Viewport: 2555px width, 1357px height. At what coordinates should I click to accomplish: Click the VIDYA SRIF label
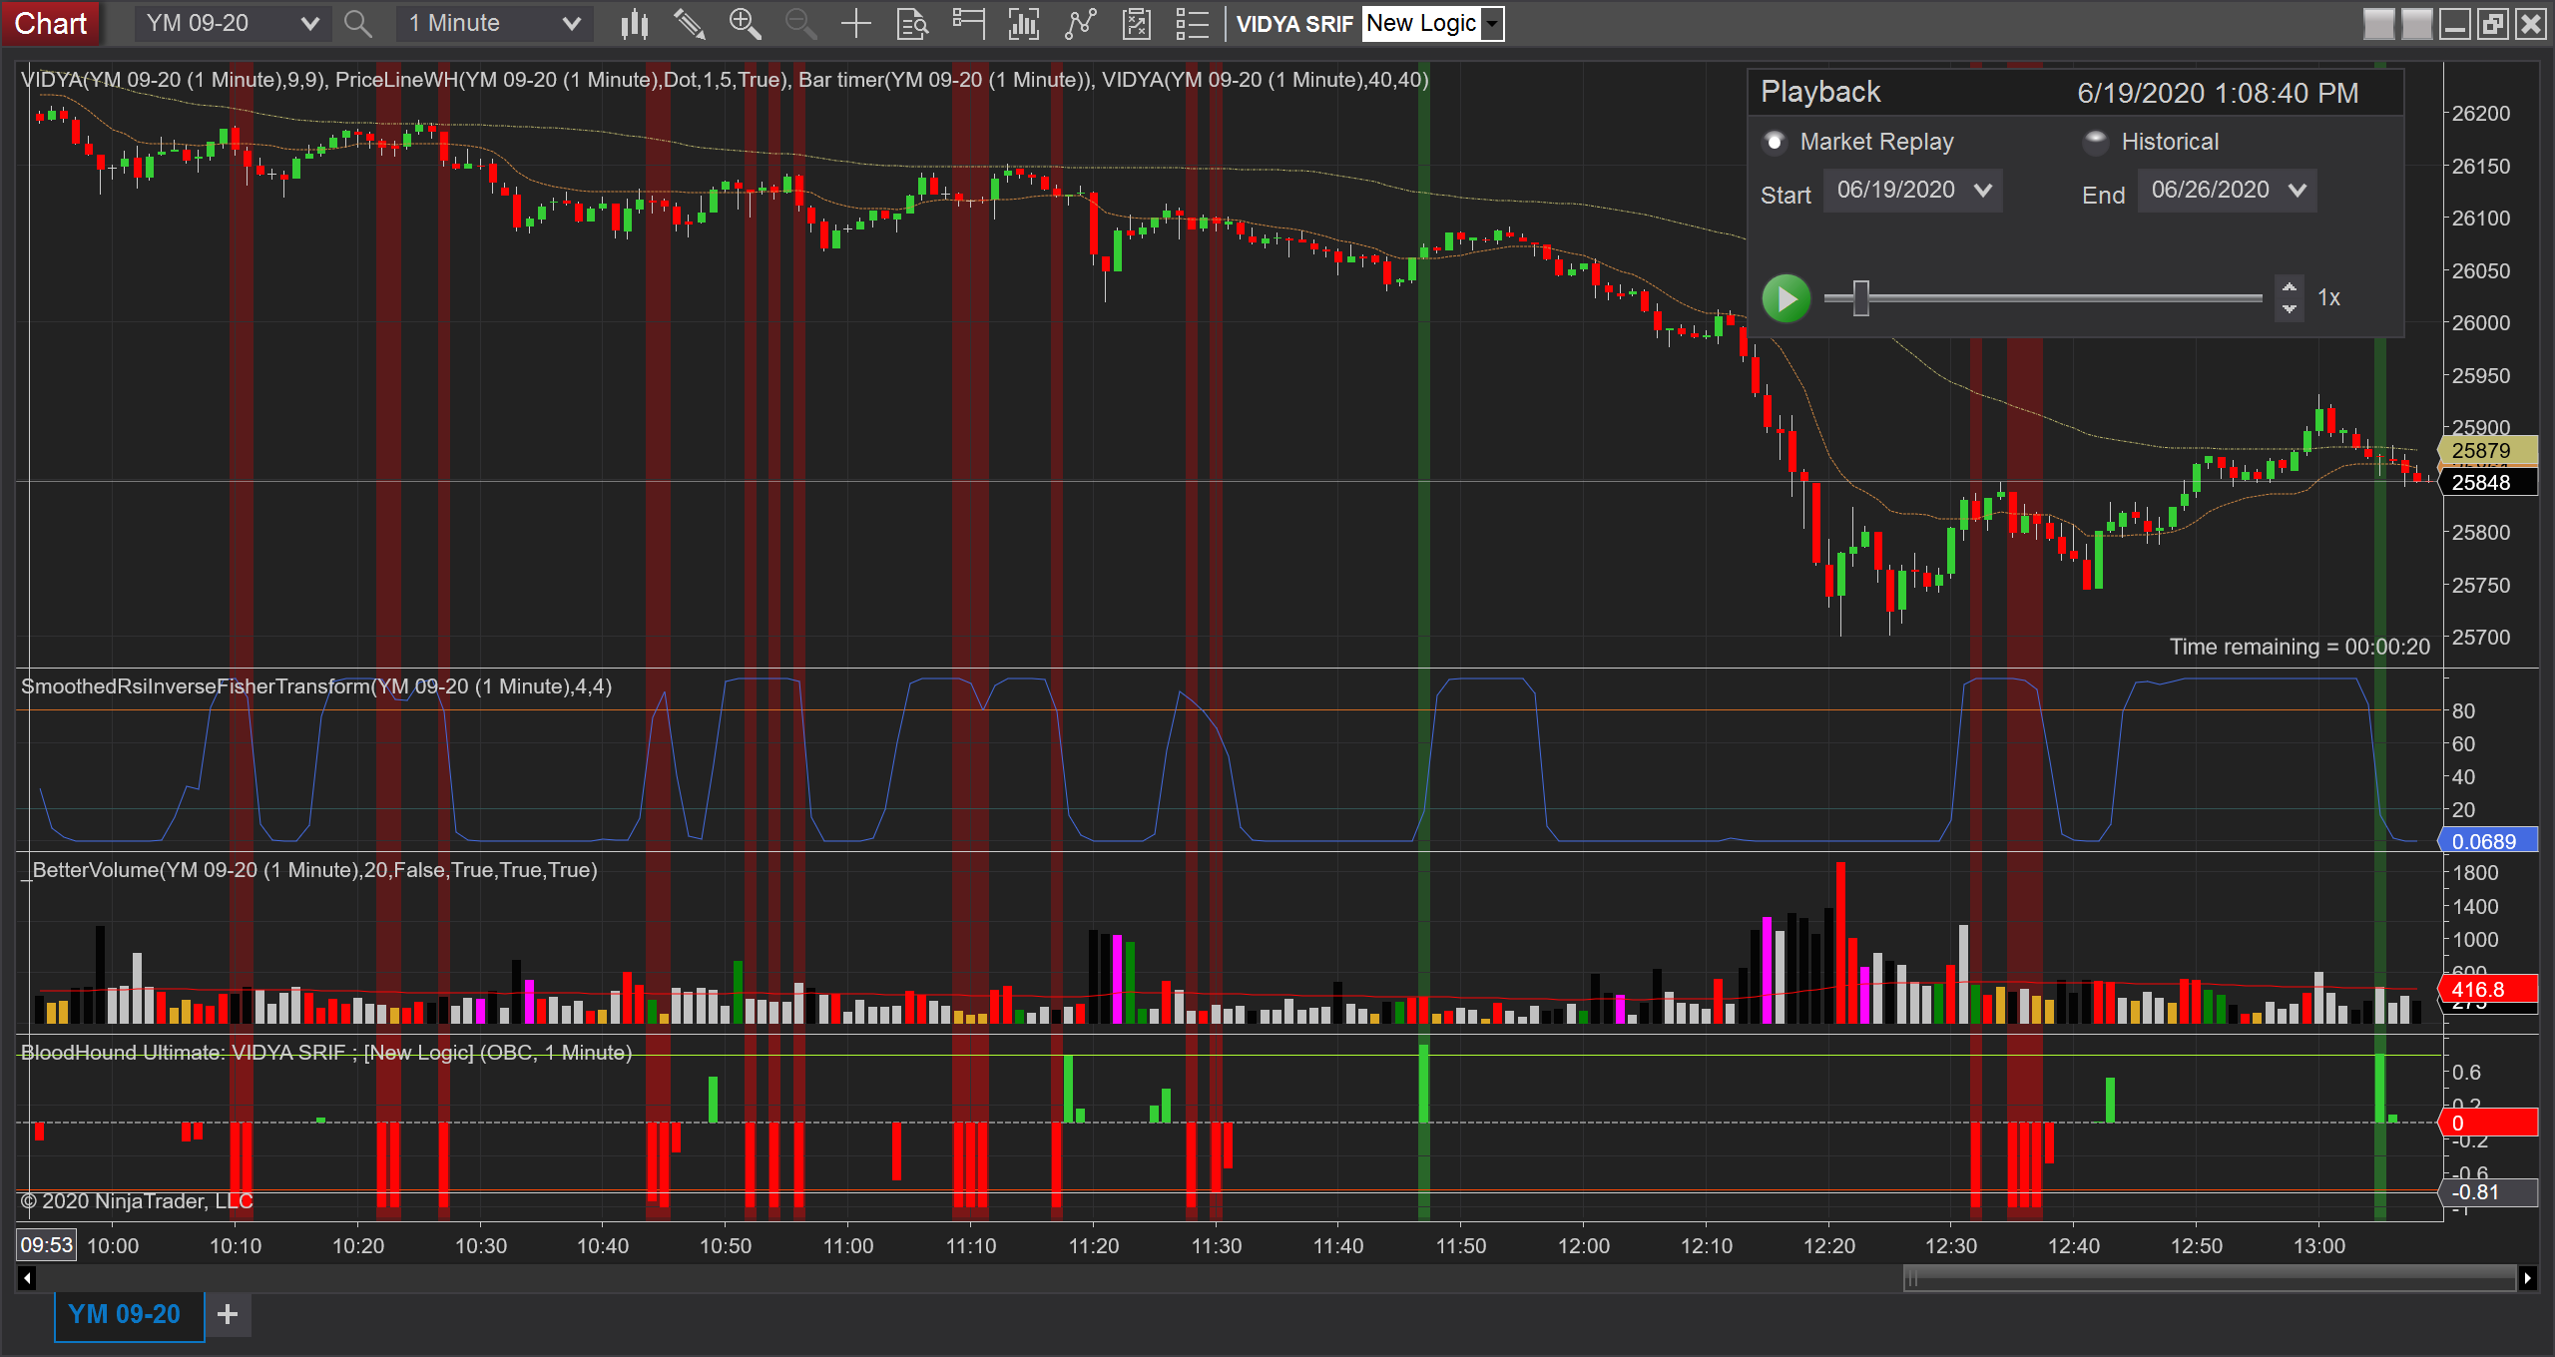[1294, 24]
